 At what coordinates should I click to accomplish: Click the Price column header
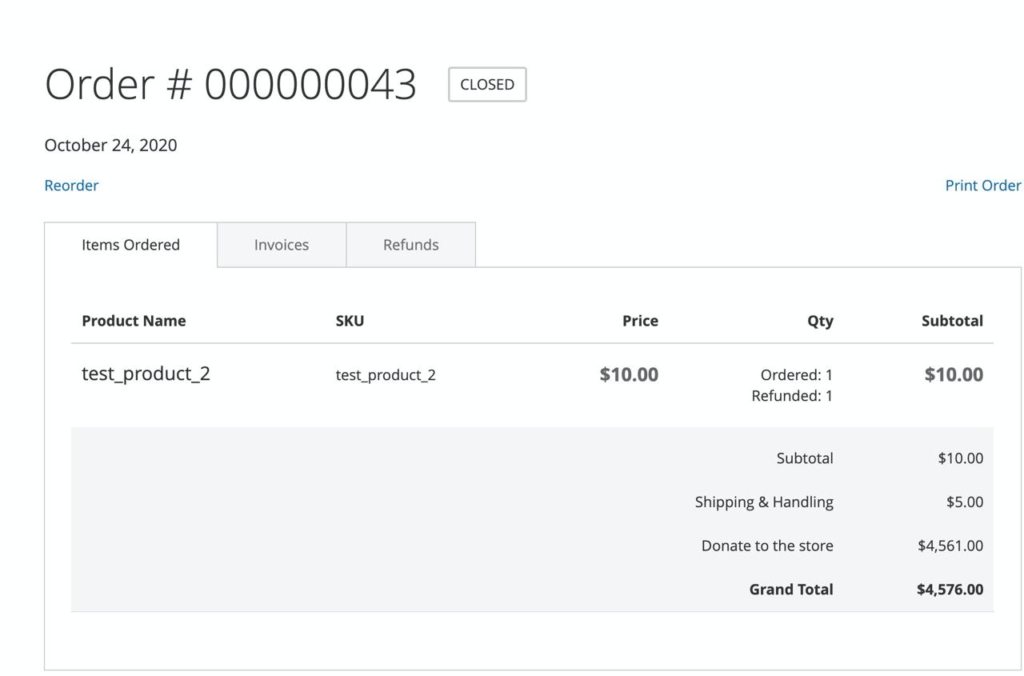[640, 321]
